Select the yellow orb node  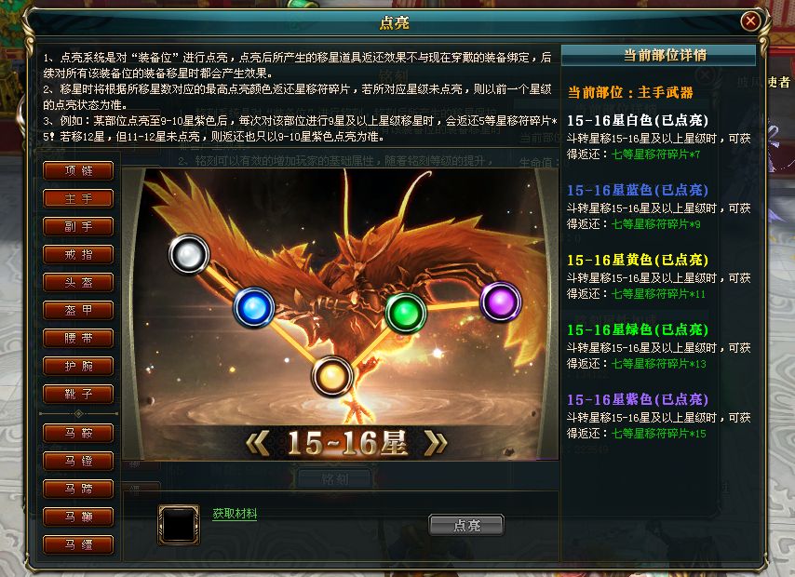[x=332, y=377]
